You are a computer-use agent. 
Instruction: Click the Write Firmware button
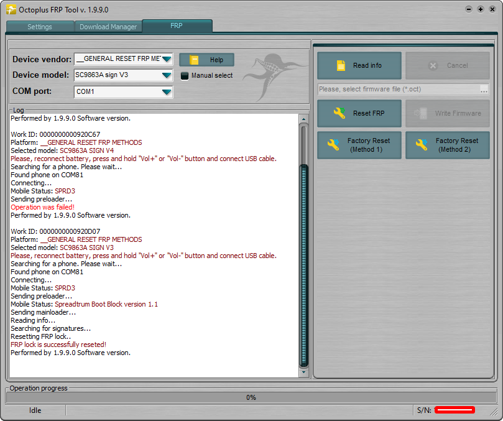tap(448, 113)
